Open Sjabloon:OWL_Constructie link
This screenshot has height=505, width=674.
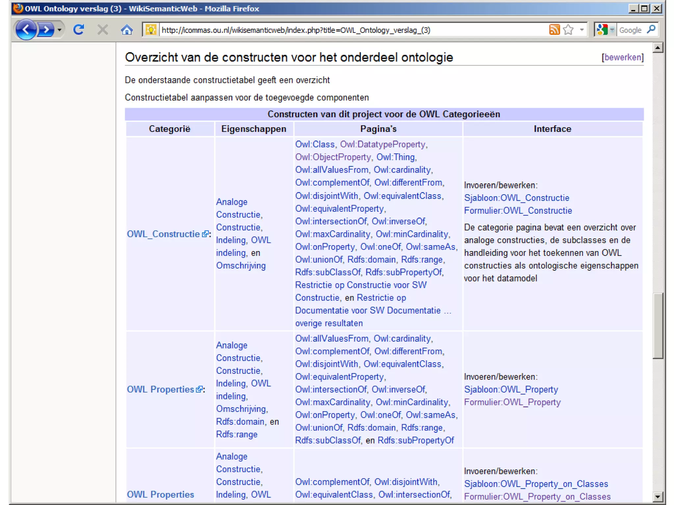tap(516, 198)
